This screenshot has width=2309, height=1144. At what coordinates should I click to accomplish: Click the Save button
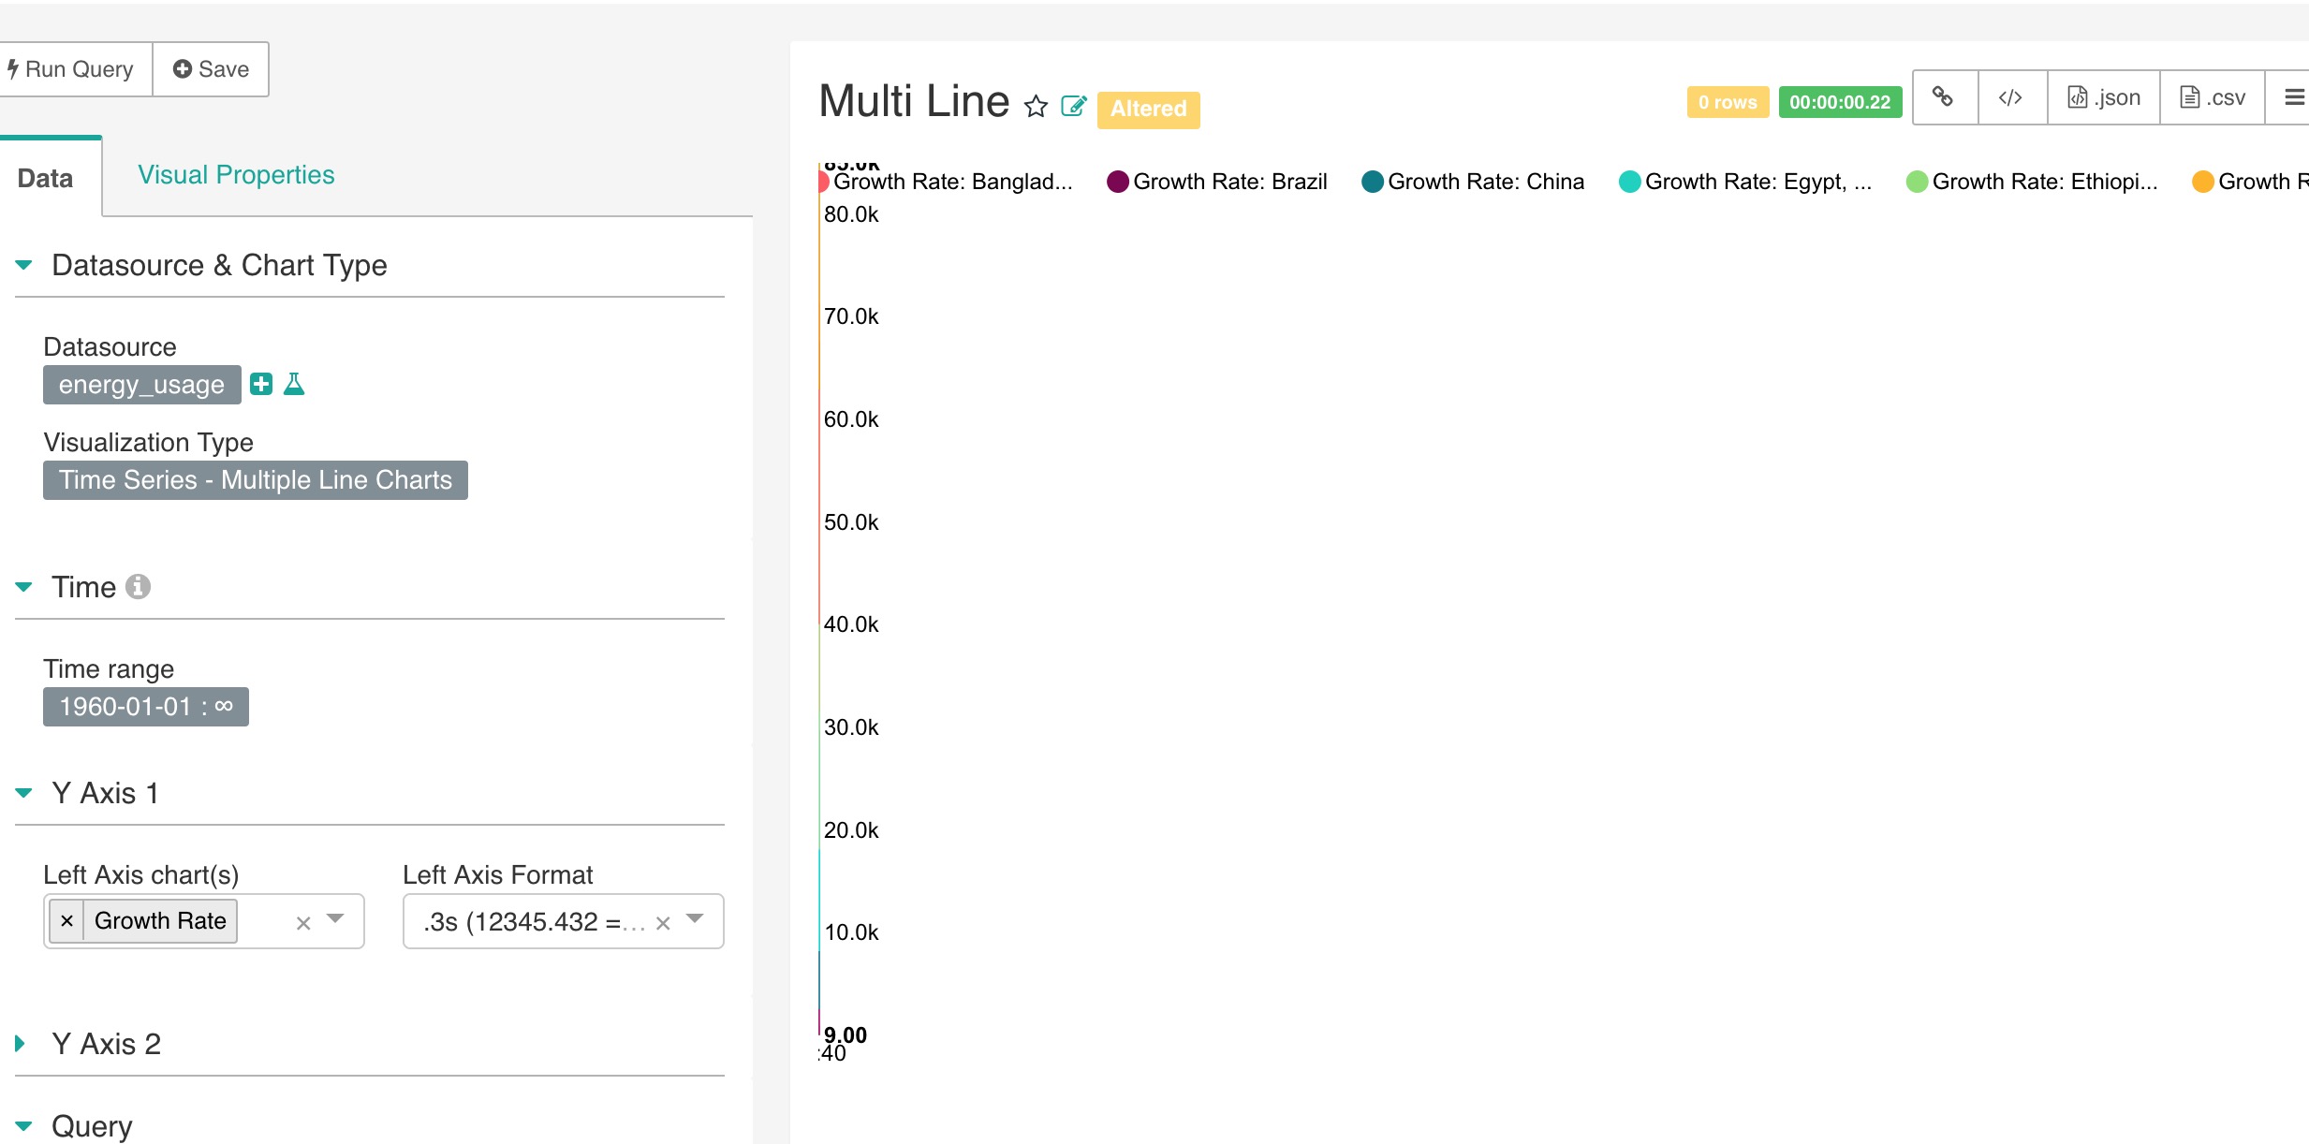point(210,68)
